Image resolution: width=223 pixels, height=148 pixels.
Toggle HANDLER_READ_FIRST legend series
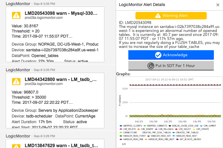133,136
